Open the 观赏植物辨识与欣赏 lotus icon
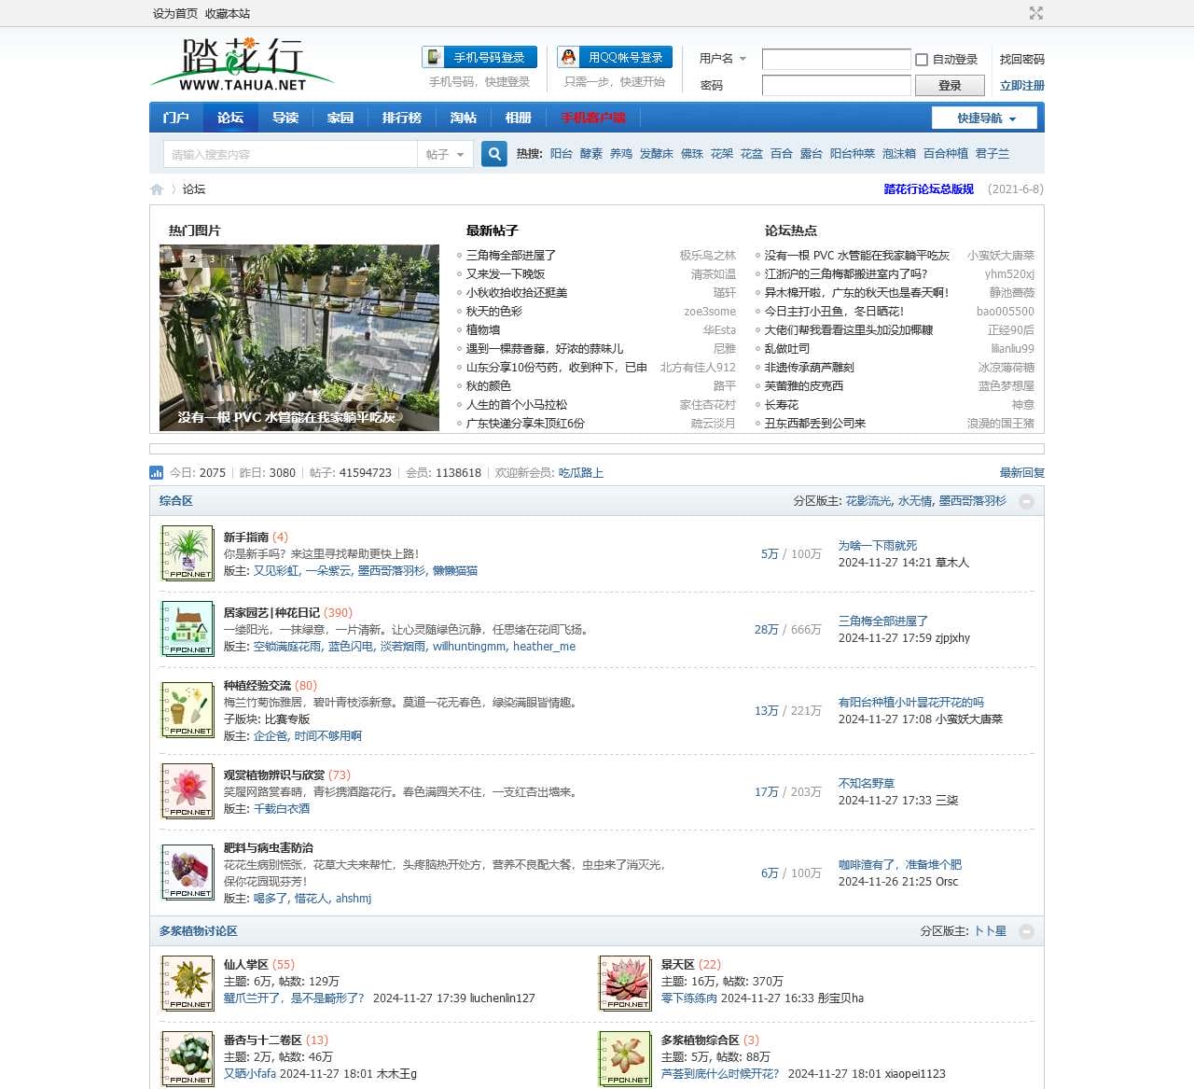This screenshot has width=1194, height=1089. click(x=187, y=791)
